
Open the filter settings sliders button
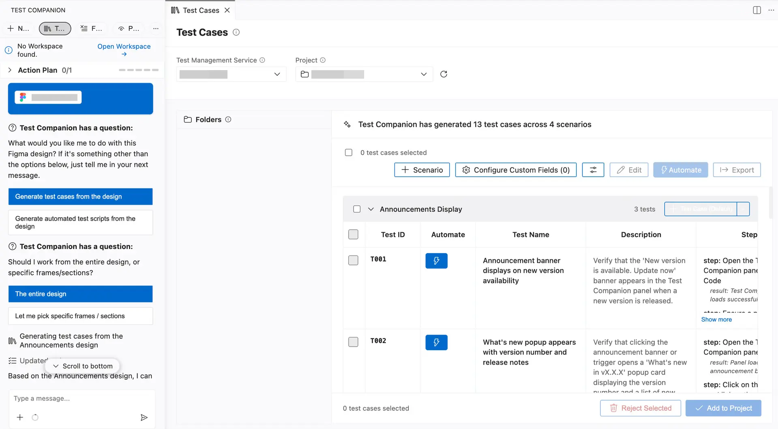tap(593, 170)
